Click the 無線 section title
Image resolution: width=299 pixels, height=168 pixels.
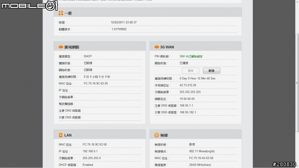click(x=164, y=135)
